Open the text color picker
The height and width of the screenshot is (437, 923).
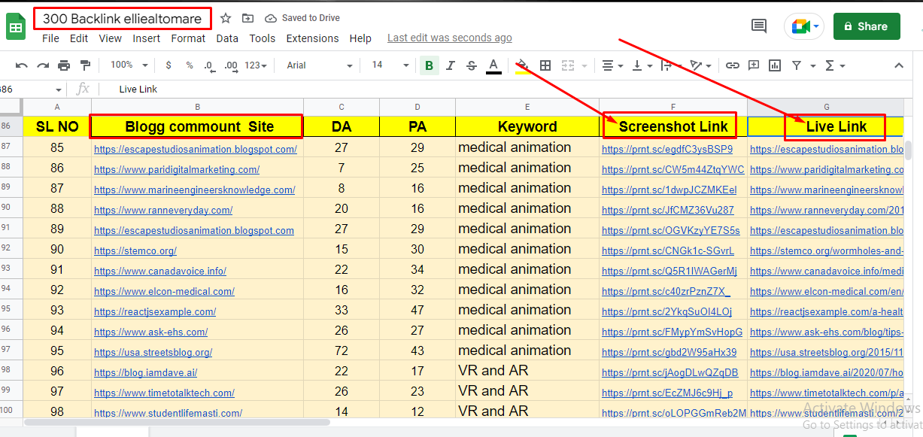point(493,65)
